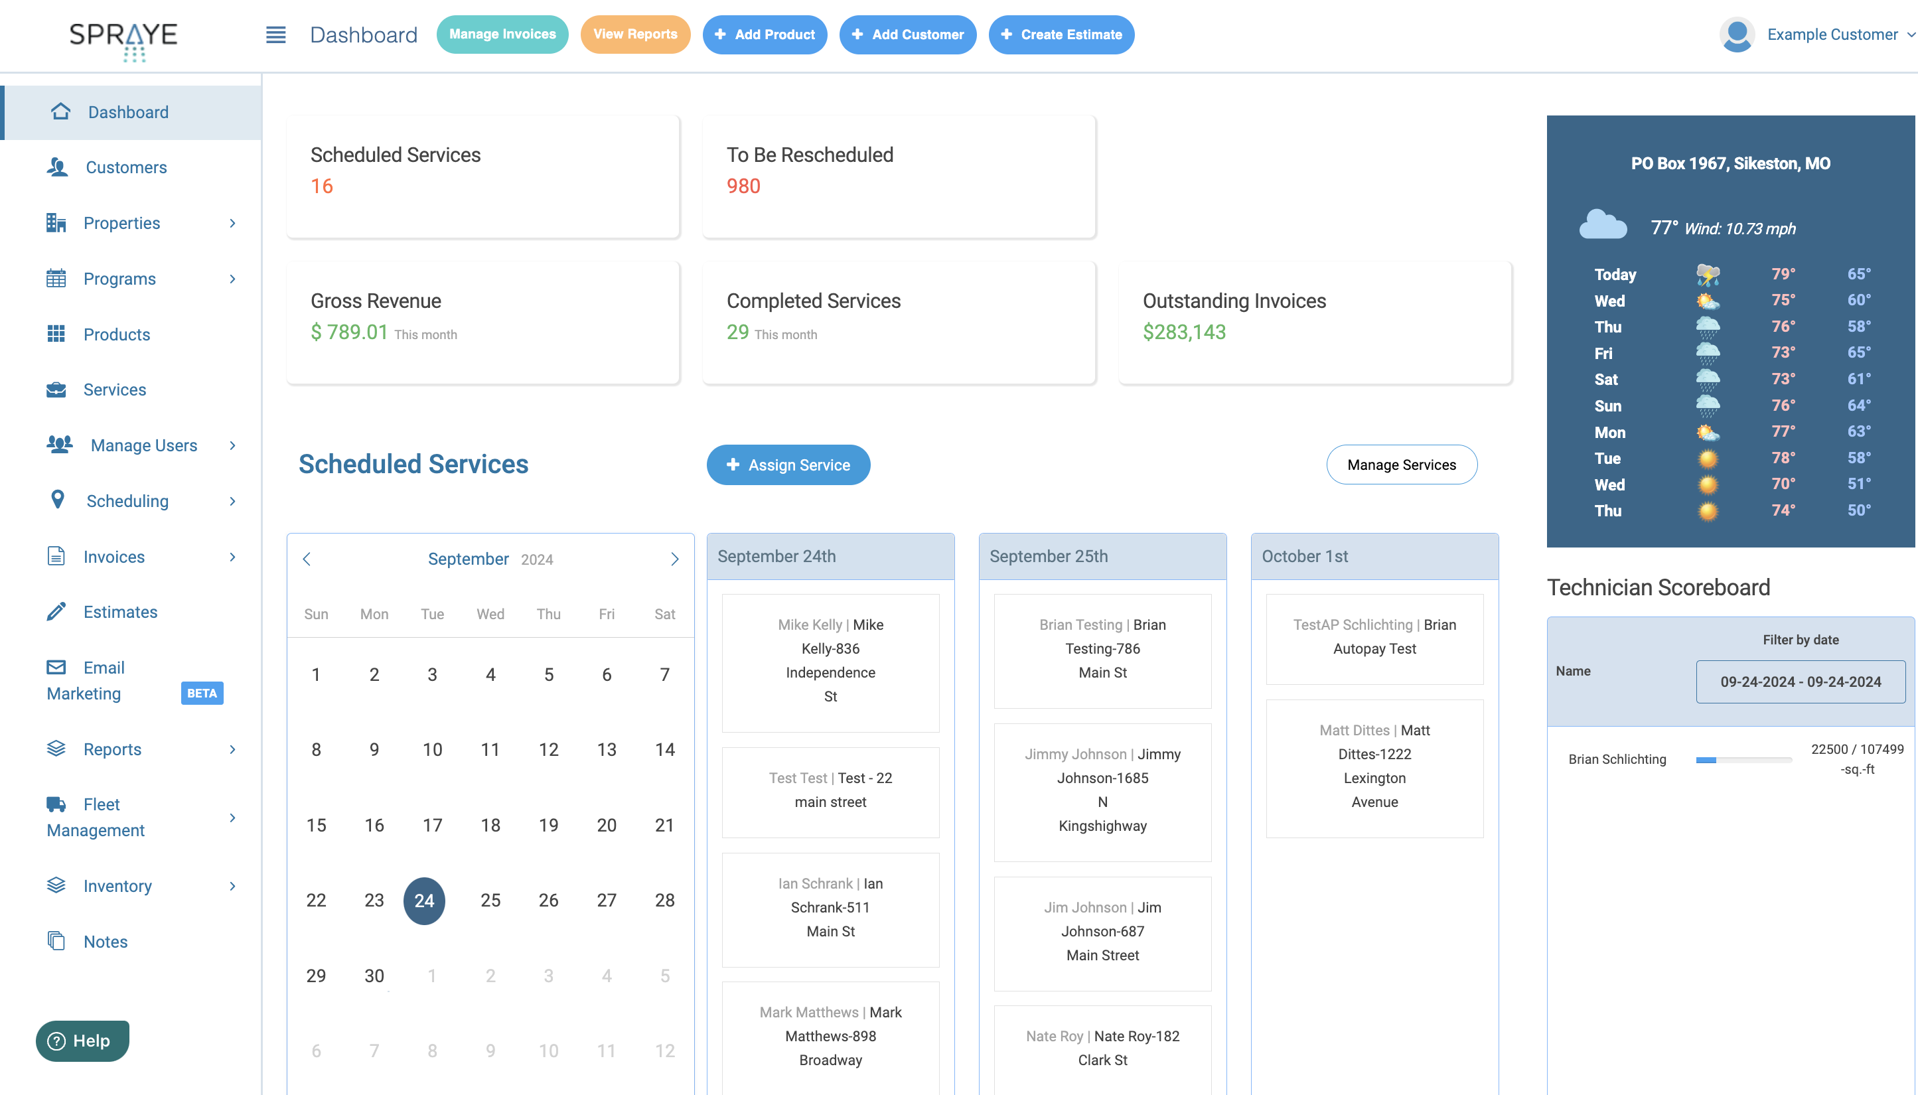The height and width of the screenshot is (1095, 1918).
Task: Go to previous month in calendar
Action: 307,559
